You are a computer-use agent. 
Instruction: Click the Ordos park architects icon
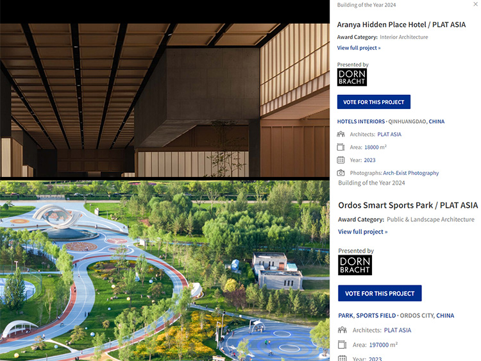click(x=342, y=330)
